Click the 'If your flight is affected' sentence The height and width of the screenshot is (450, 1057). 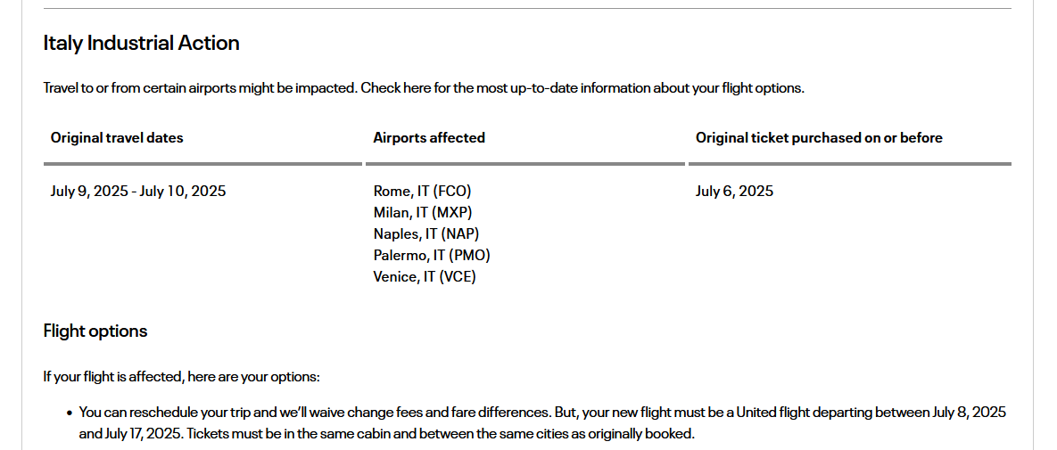click(181, 376)
